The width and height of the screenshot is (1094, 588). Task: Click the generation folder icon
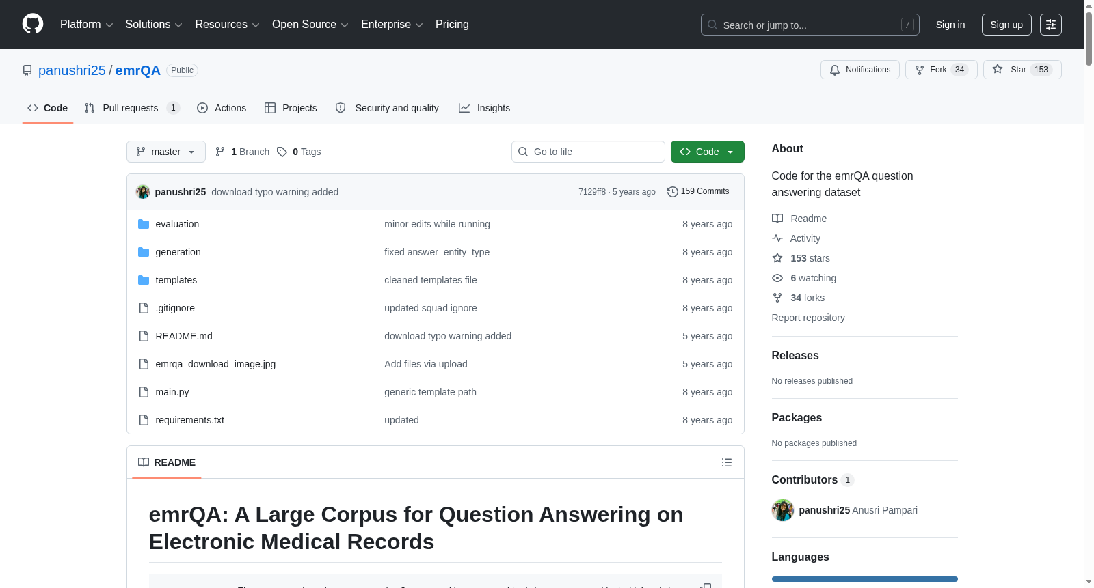point(144,252)
